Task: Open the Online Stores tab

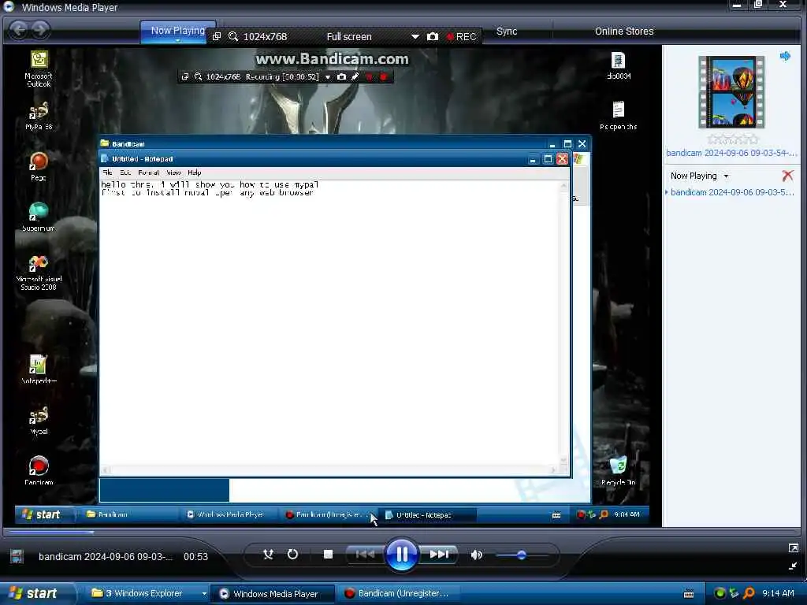Action: [x=624, y=32]
